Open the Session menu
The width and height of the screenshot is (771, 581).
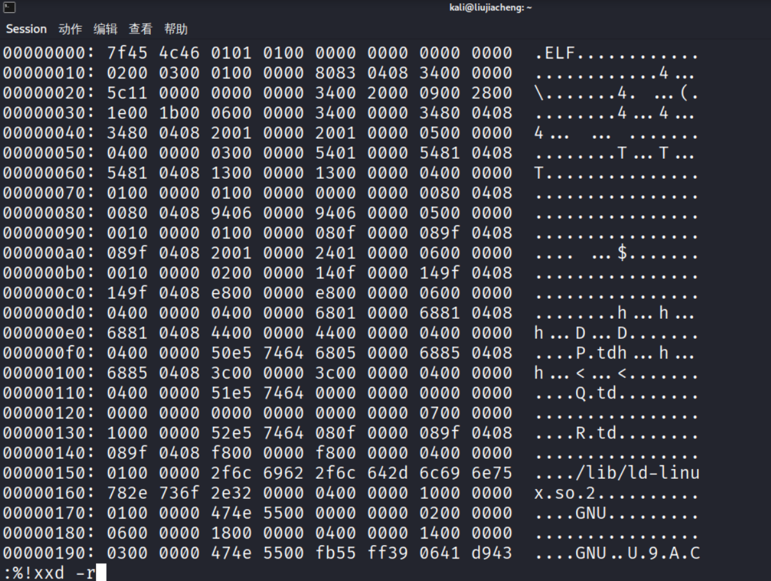point(26,29)
